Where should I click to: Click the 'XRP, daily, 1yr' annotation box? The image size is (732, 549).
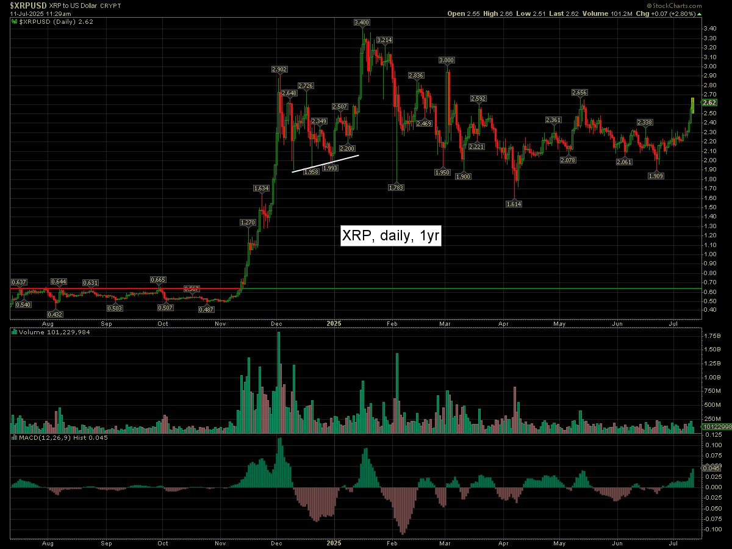(390, 236)
